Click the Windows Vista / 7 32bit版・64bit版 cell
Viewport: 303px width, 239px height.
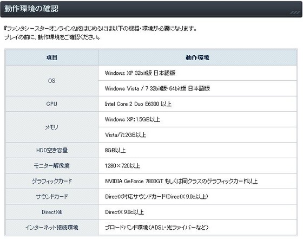click(x=197, y=88)
